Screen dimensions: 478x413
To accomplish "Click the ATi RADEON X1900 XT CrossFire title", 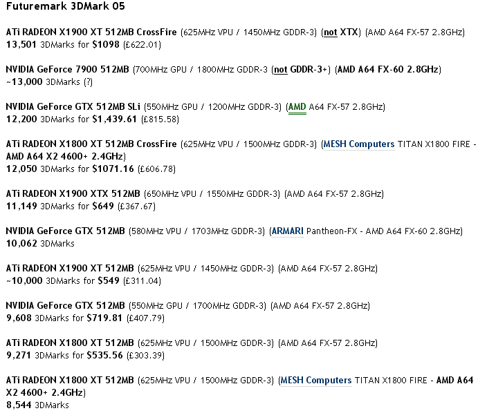I will pyautogui.click(x=91, y=32).
